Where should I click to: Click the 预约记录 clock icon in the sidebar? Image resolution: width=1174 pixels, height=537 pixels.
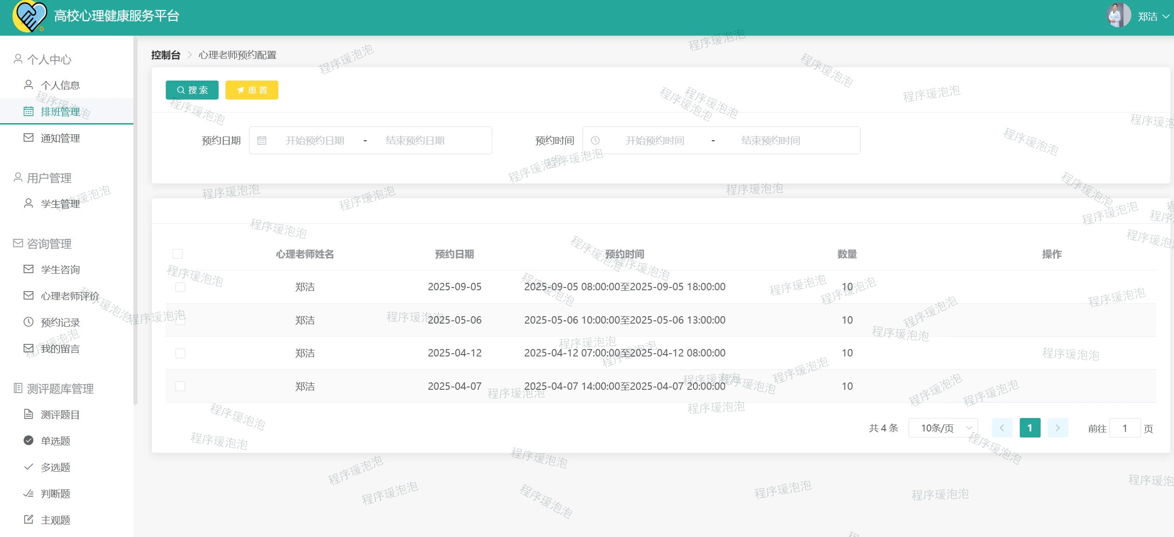[28, 322]
